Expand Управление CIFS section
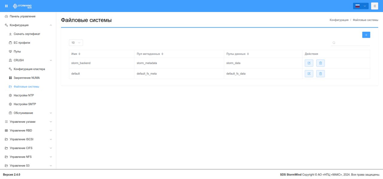Viewport: 383px width, 179px height. (x=28, y=148)
